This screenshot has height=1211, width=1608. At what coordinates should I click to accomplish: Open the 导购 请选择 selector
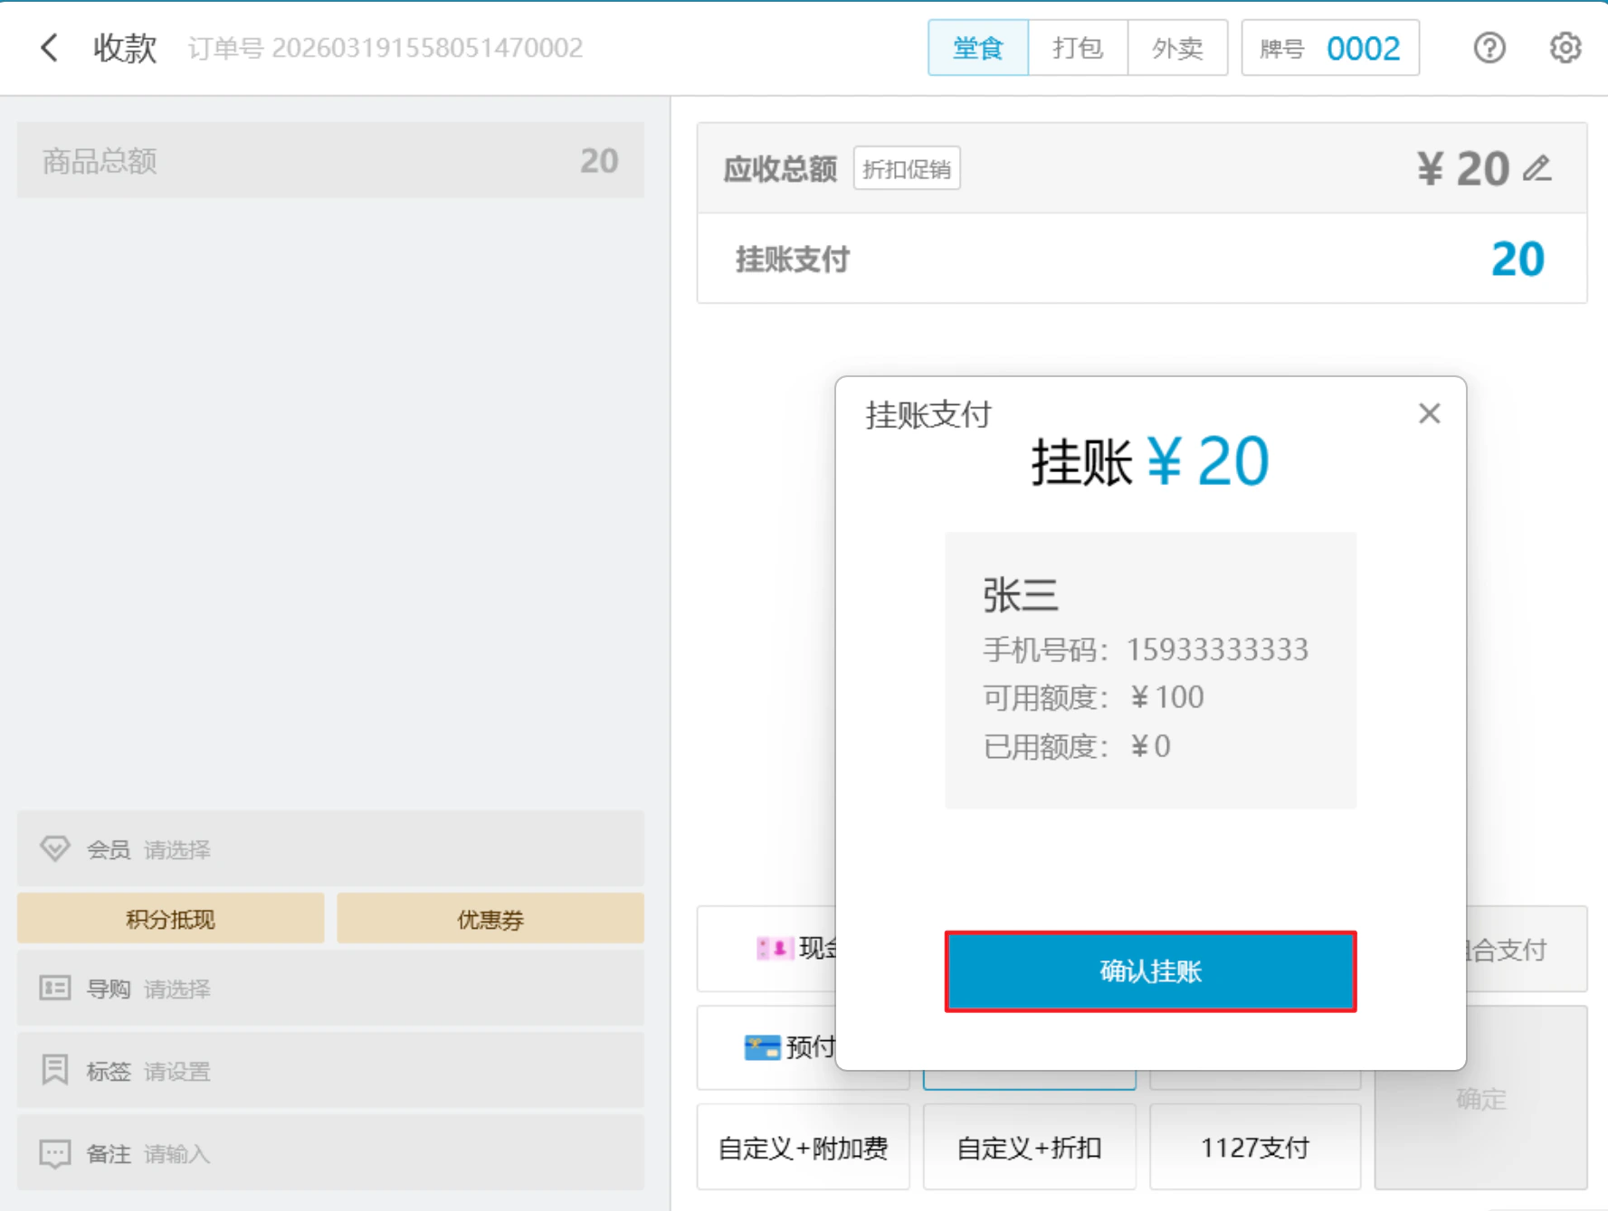click(x=330, y=988)
